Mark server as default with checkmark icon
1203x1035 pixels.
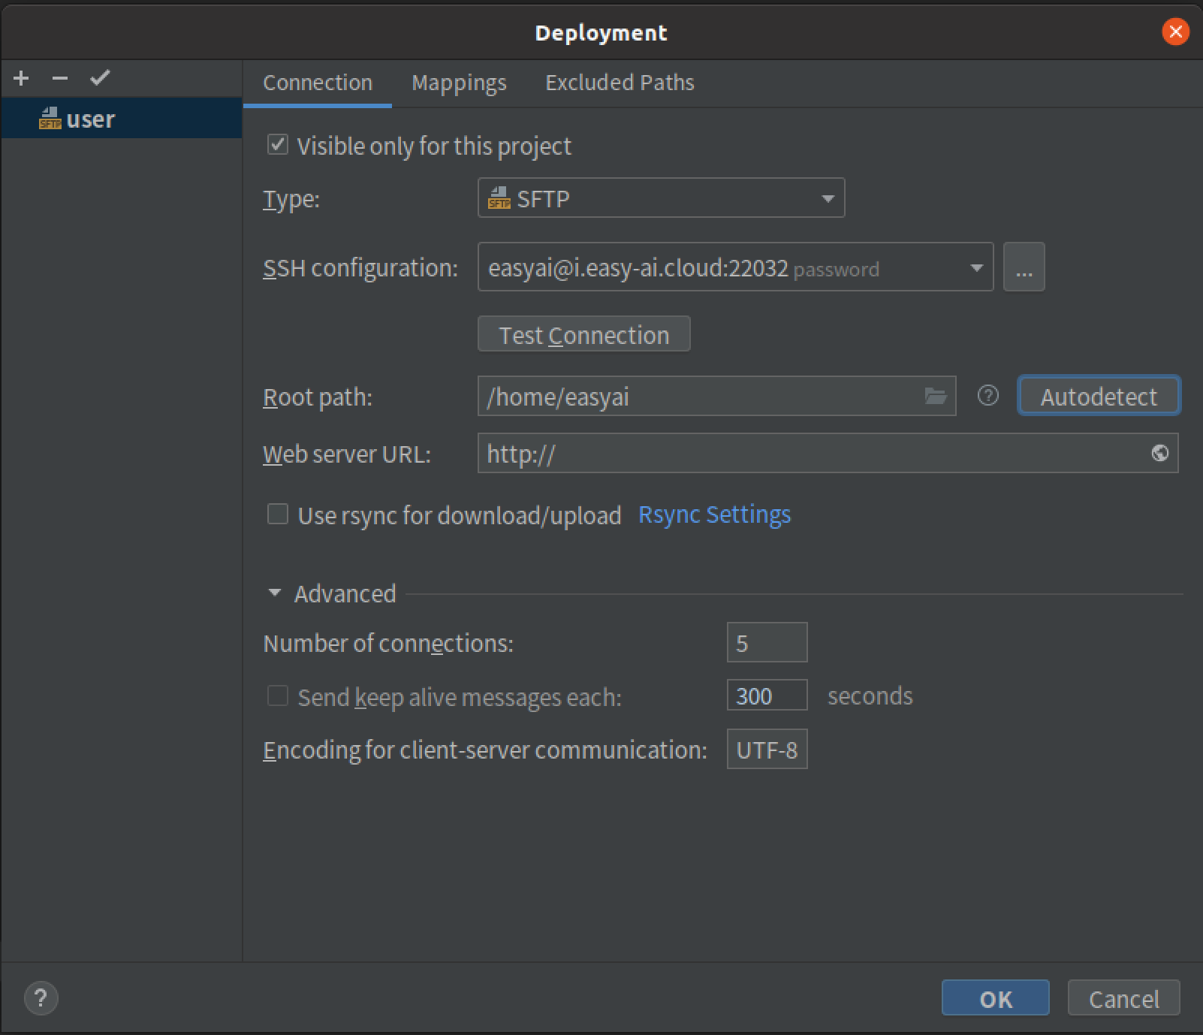pos(100,77)
